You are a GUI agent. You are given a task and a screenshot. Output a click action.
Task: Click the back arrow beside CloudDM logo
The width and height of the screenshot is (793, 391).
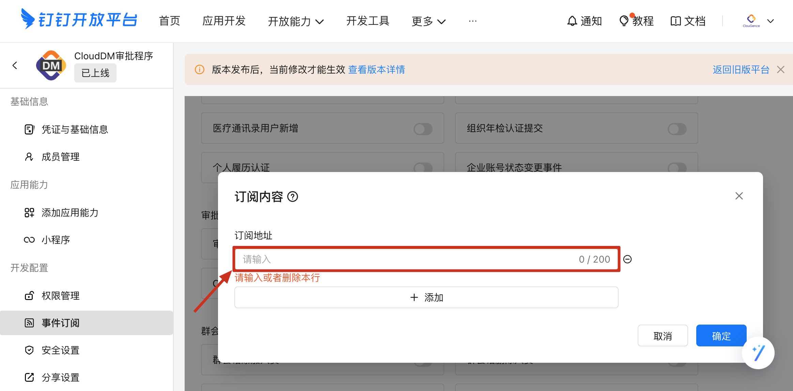[x=15, y=65]
